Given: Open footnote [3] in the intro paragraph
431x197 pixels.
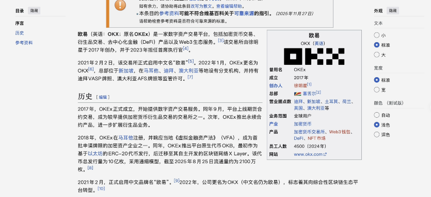Looking at the screenshot, I should 221,41.
